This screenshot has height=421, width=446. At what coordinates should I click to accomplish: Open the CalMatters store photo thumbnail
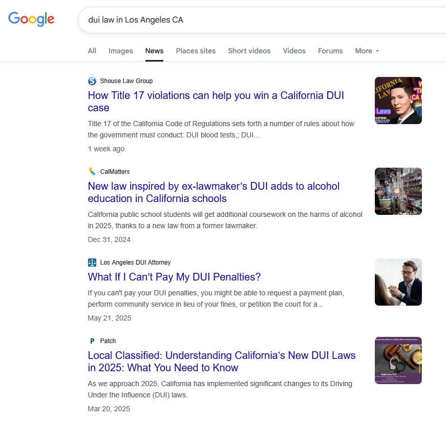pyautogui.click(x=398, y=191)
